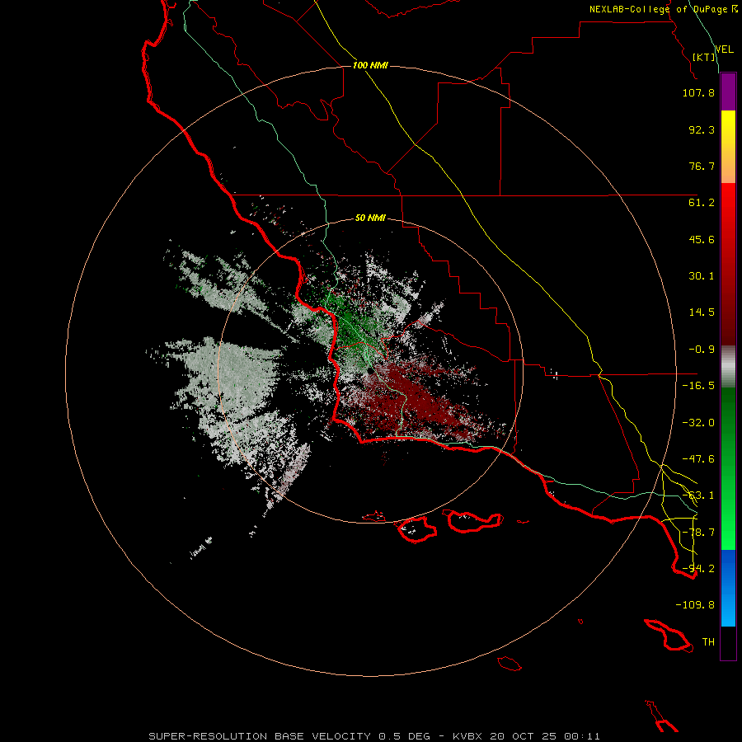Click the -47.6 velocity scale value
The height and width of the screenshot is (742, 742).
pos(698,459)
